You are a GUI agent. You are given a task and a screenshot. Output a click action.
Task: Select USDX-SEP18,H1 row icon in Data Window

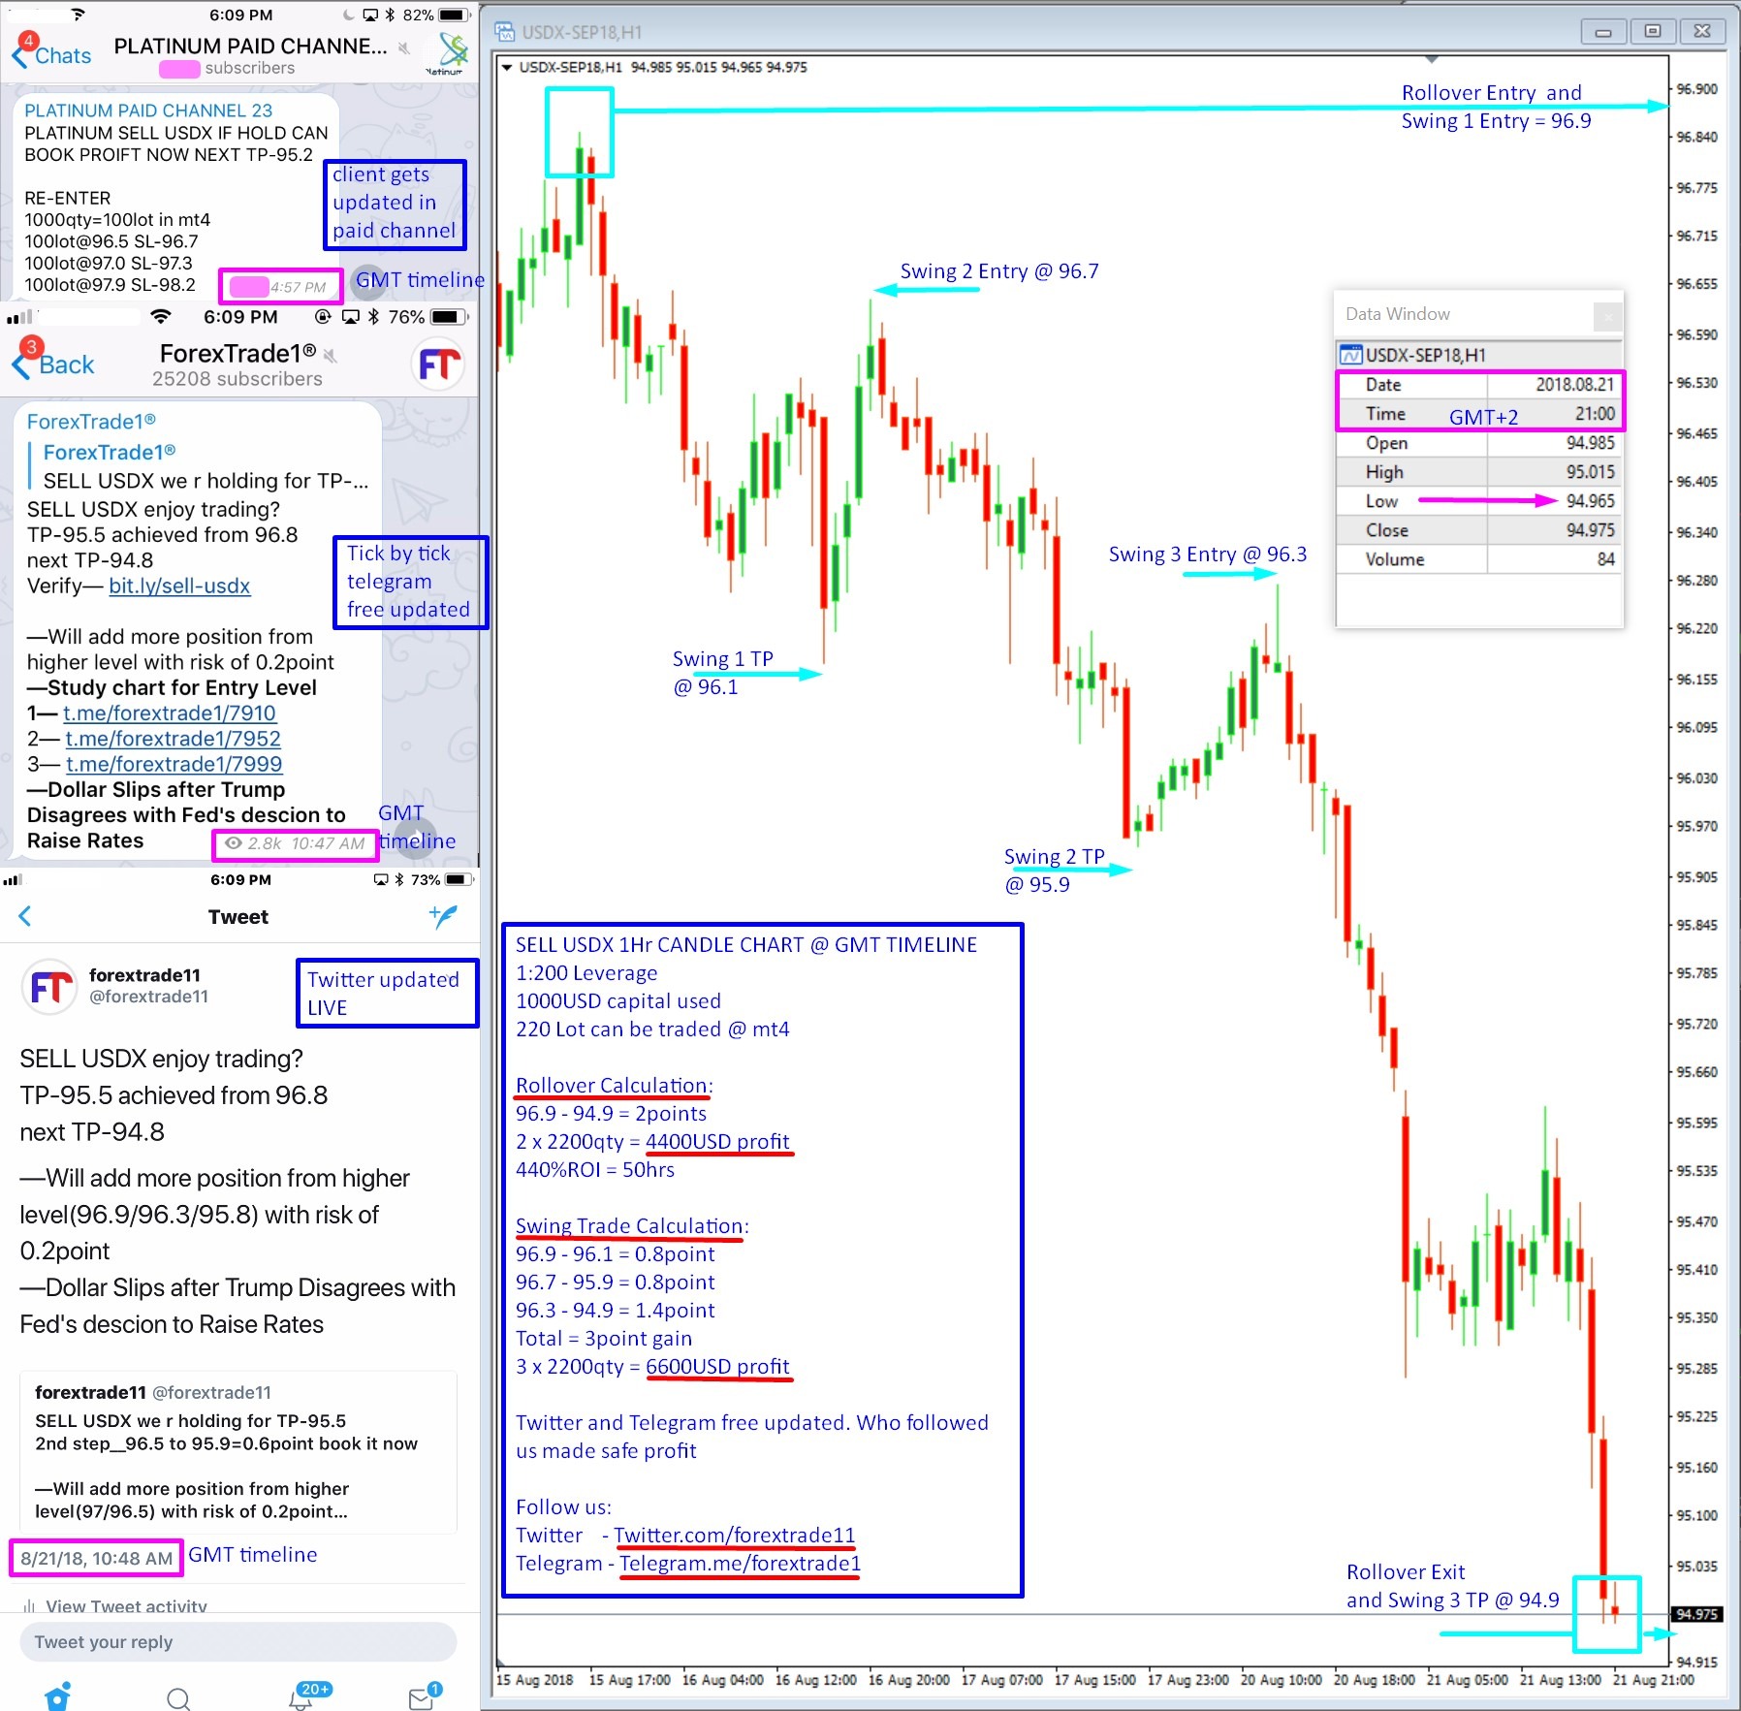click(1350, 355)
